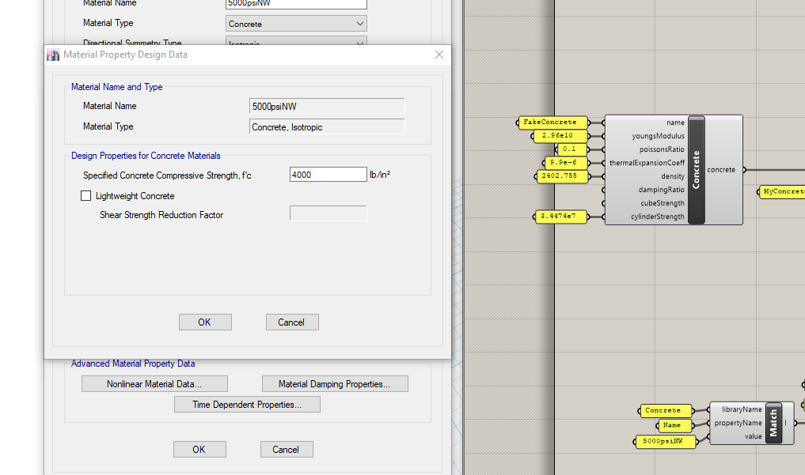The width and height of the screenshot is (805, 475).
Task: Open Nonlinear Material Data settings
Action: (154, 383)
